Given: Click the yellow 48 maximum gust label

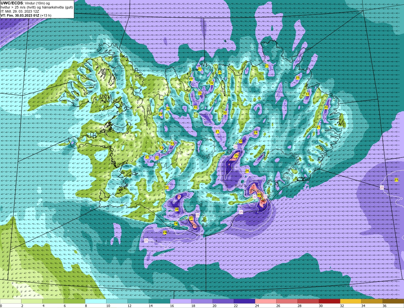Looking at the screenshot, I should click(x=259, y=195).
